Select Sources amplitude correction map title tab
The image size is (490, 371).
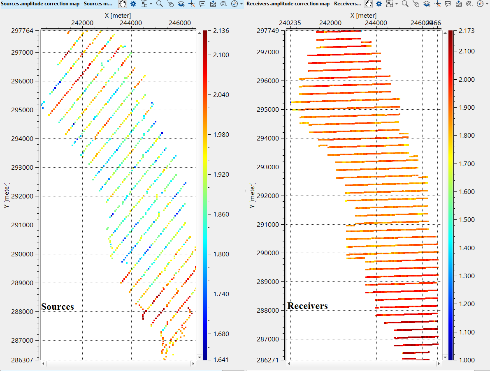pos(58,4)
